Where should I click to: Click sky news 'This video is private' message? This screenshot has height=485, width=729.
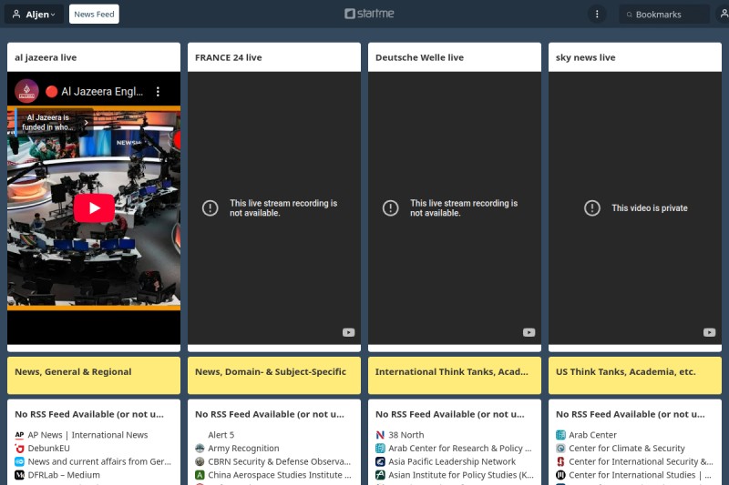(650, 208)
